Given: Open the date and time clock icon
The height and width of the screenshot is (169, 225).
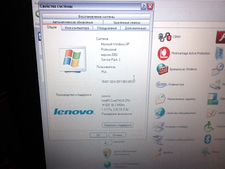Looking at the screenshot, I should pyautogui.click(x=218, y=69).
